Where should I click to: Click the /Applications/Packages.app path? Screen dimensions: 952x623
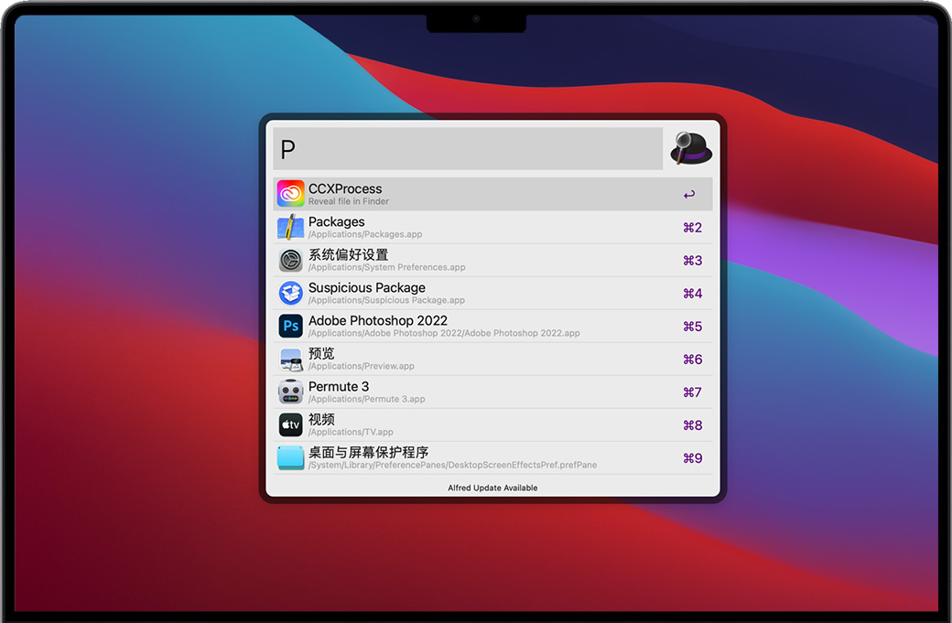tap(365, 234)
